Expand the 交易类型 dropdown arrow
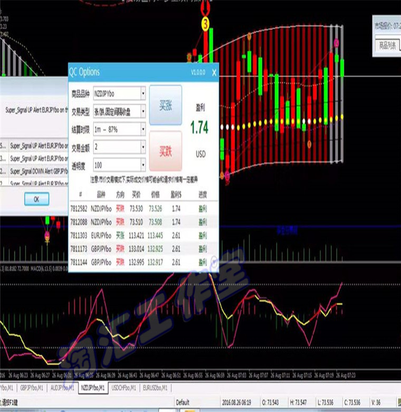Screen dimensions: 401x412 [x=144, y=111]
